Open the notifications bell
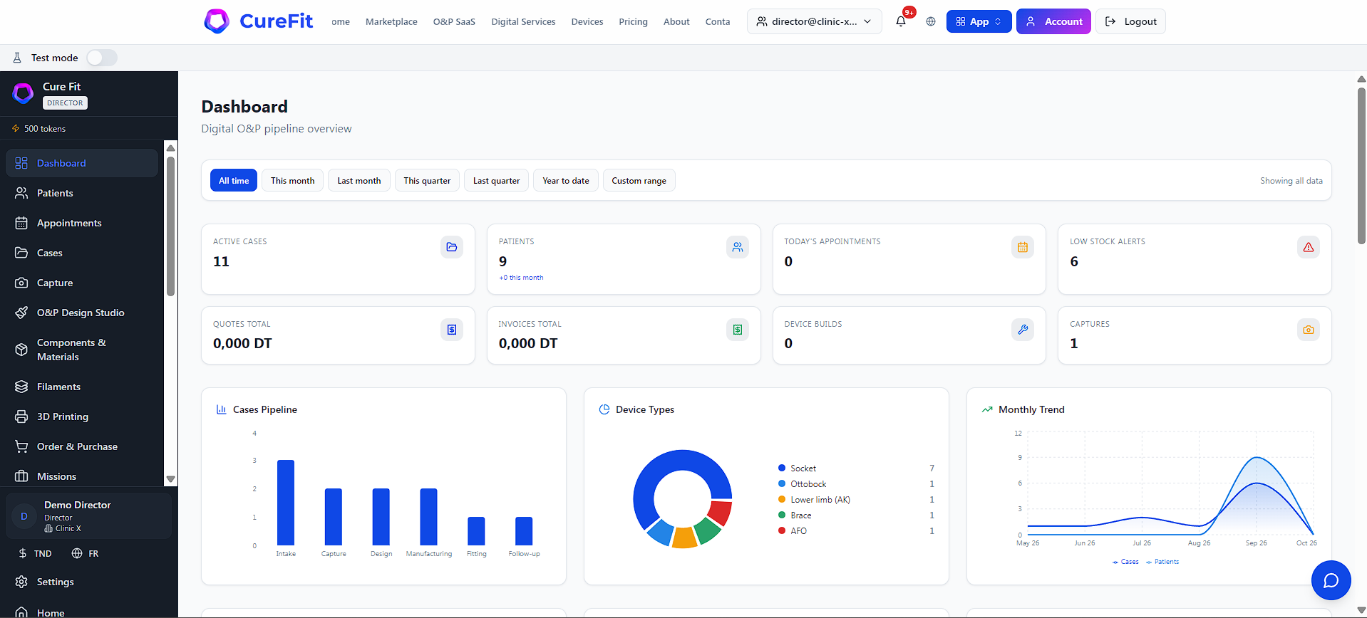This screenshot has height=618, width=1367. (x=901, y=21)
